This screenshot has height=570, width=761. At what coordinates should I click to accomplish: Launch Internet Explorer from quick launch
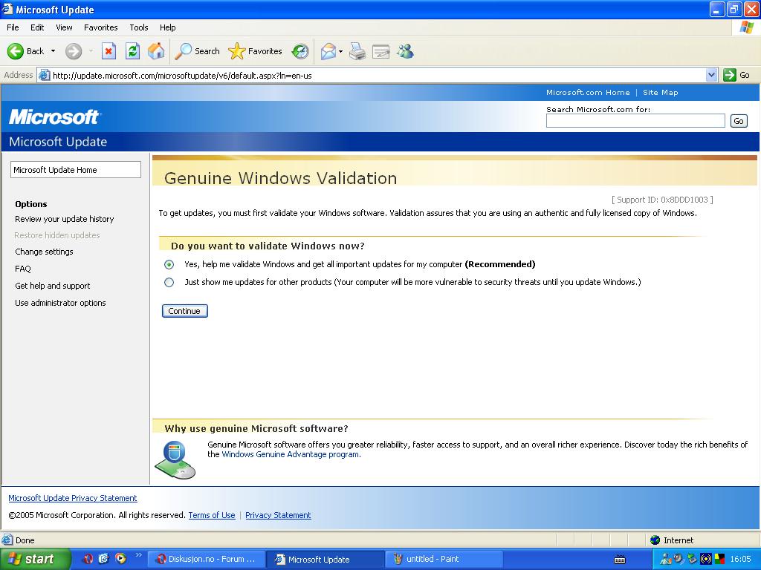click(104, 559)
